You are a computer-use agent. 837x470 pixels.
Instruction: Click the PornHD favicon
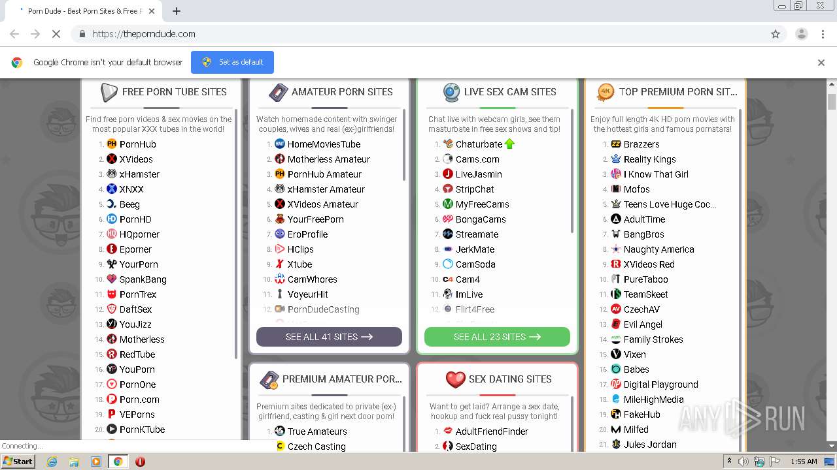click(x=112, y=219)
